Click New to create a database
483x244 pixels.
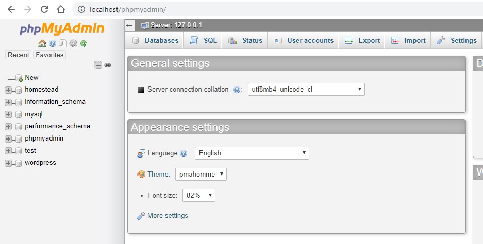tap(32, 78)
